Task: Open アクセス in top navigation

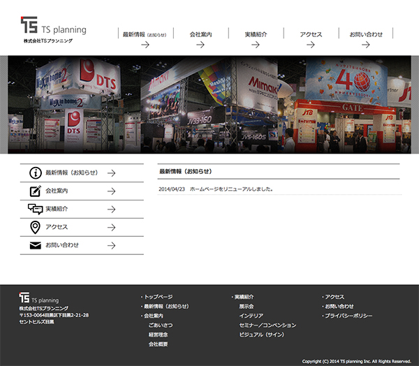Action: (x=311, y=34)
